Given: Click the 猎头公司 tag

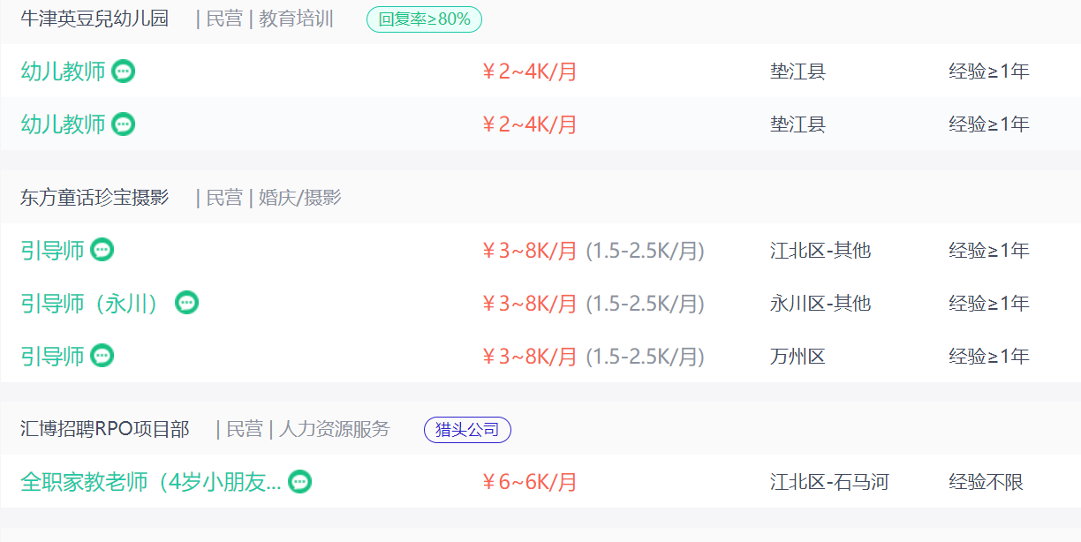Looking at the screenshot, I should point(467,430).
